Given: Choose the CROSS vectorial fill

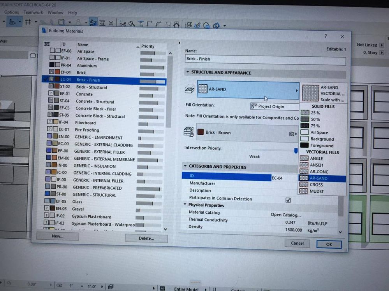Looking at the screenshot, I should [x=322, y=185].
